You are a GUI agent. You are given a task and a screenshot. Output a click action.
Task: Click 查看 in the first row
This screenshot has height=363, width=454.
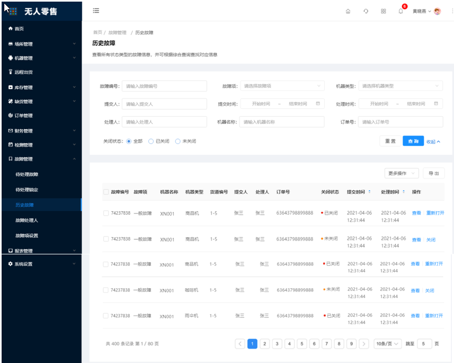416,213
